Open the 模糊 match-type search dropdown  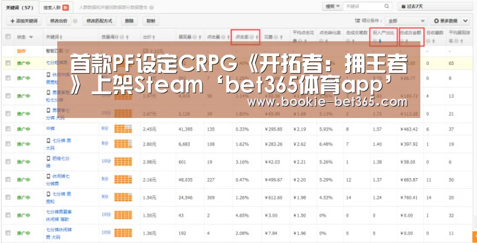333,6
